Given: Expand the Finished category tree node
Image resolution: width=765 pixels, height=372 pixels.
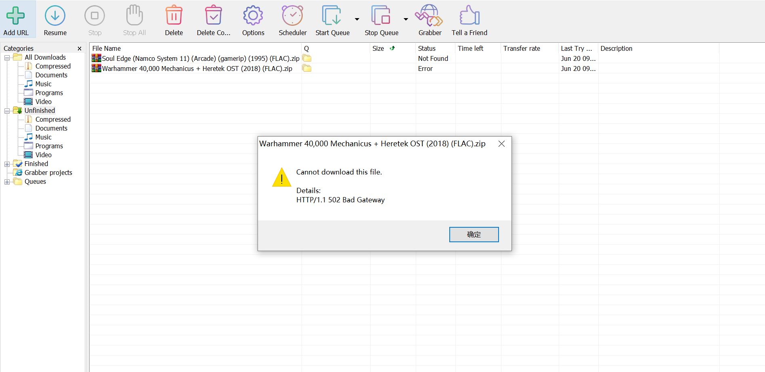Looking at the screenshot, I should tap(7, 164).
